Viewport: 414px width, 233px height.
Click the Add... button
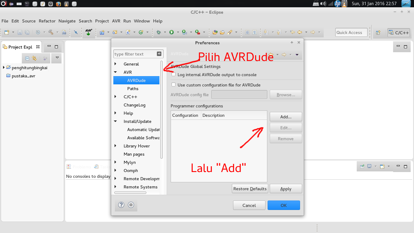[x=286, y=116]
